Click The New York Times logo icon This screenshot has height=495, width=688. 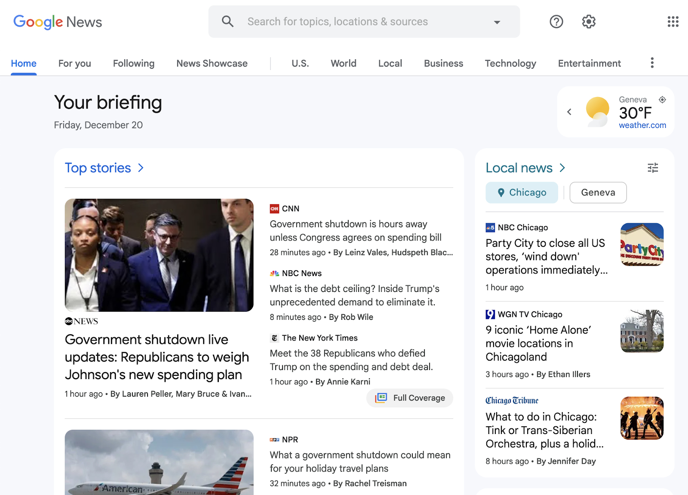(274, 338)
